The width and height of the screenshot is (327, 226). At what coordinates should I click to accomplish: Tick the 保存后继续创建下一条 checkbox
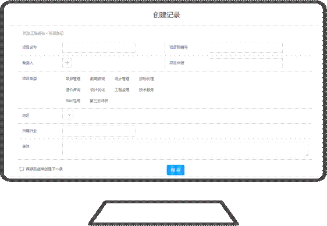click(22, 168)
